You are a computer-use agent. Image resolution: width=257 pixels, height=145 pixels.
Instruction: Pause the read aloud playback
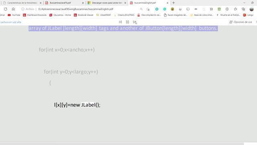(x=127, y=22)
